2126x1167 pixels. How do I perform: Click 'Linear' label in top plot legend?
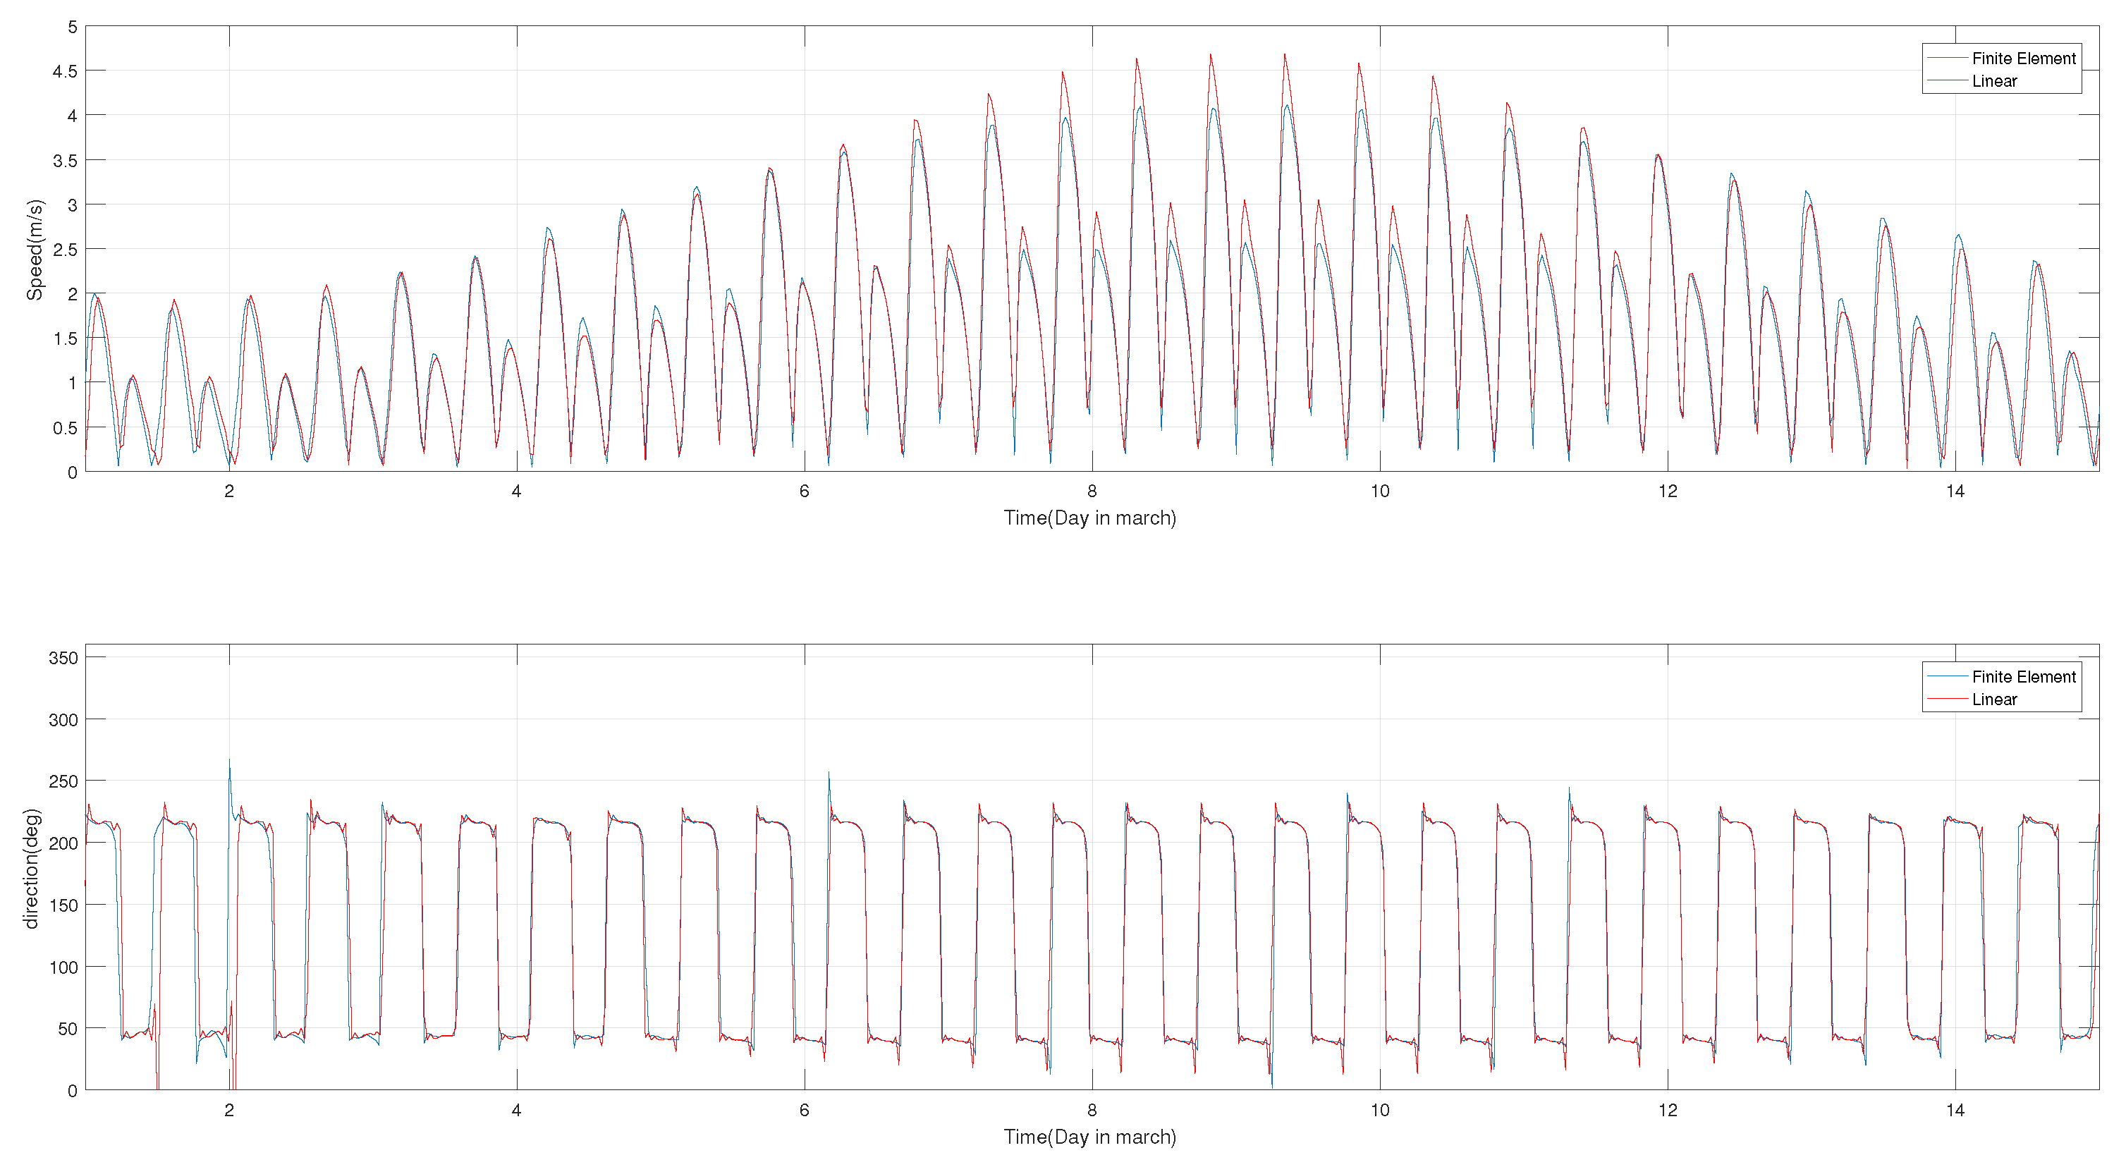click(1994, 81)
